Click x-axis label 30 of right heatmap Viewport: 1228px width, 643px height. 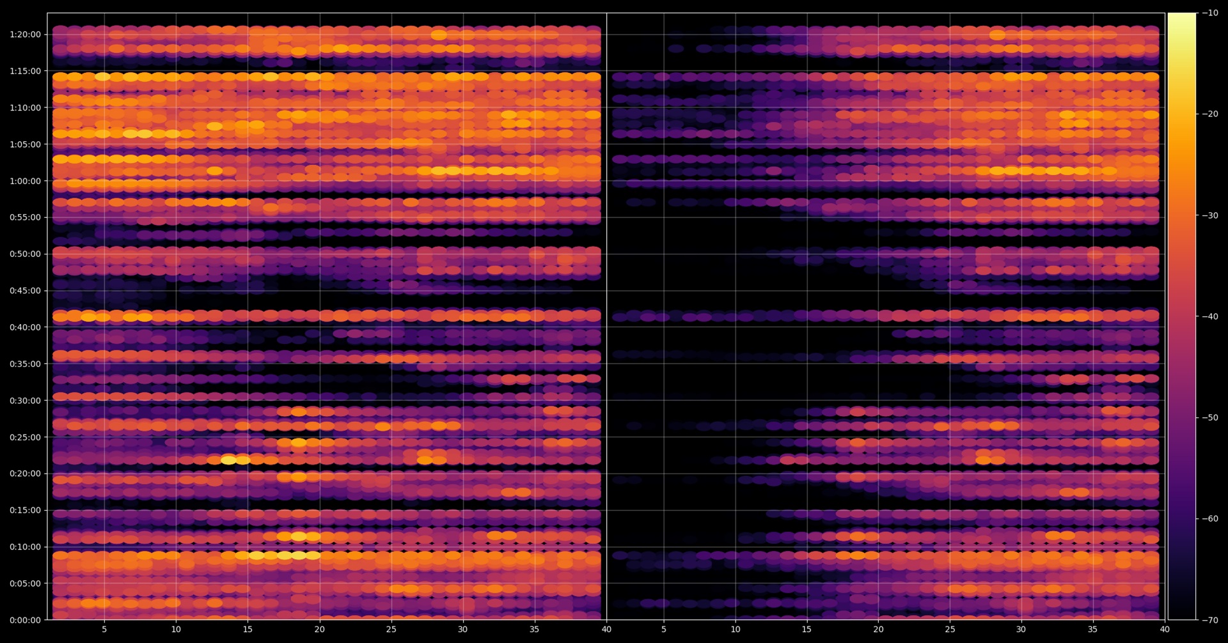point(1021,630)
